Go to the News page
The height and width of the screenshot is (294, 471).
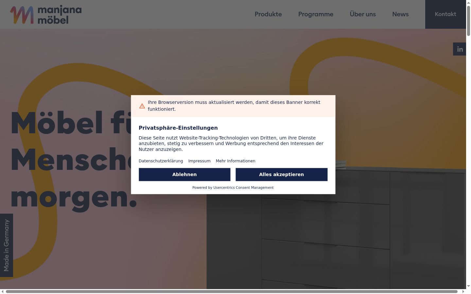pyautogui.click(x=400, y=14)
